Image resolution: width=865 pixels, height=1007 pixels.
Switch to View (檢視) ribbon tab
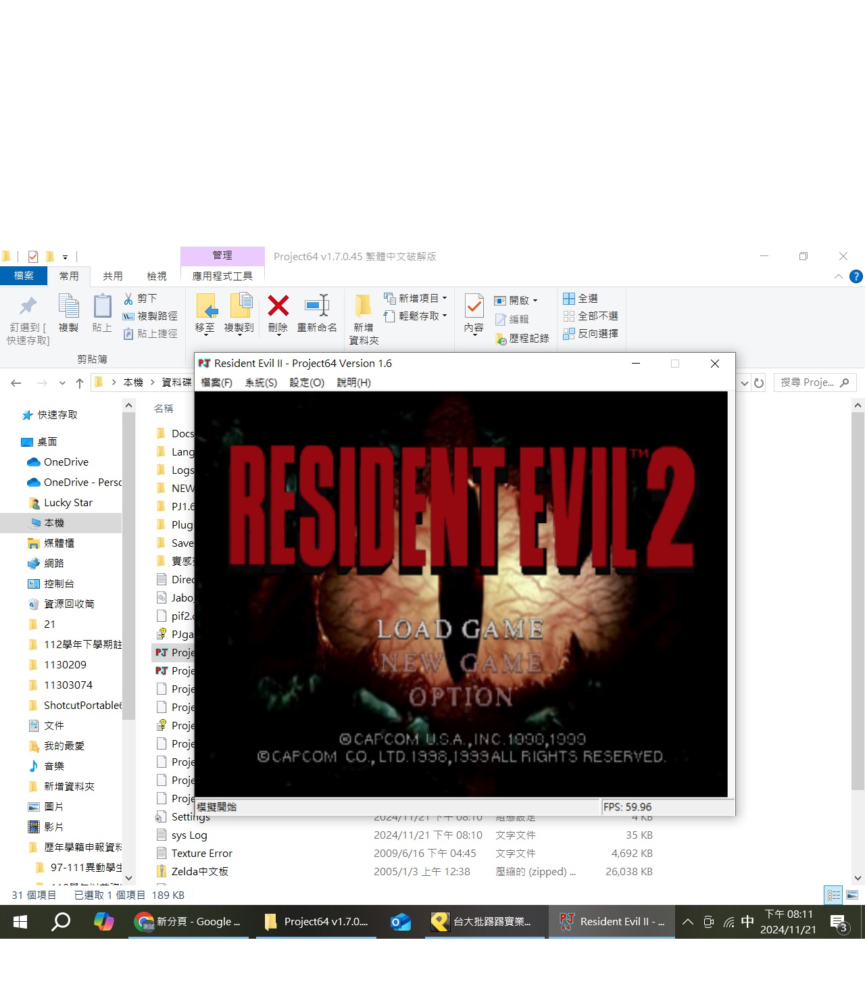pyautogui.click(x=157, y=276)
